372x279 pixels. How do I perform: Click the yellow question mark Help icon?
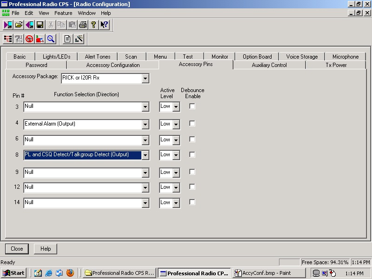pyautogui.click(x=93, y=25)
